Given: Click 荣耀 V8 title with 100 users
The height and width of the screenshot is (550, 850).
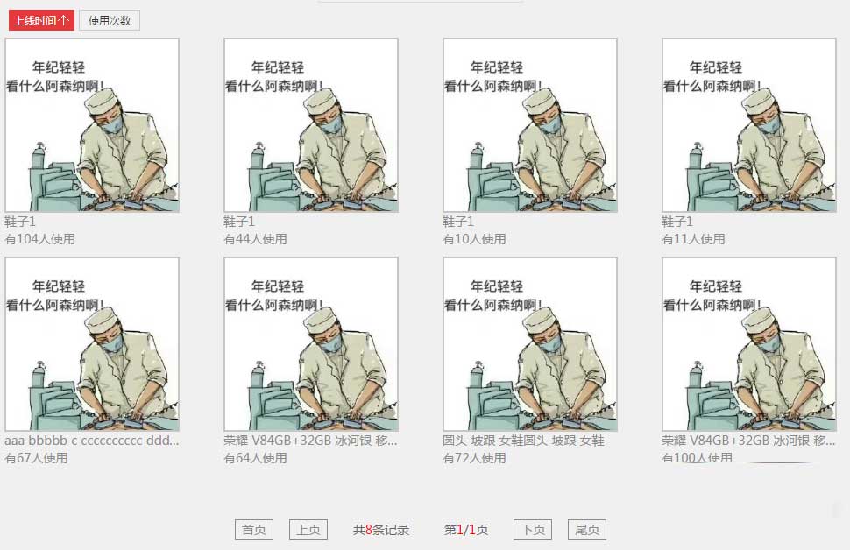Looking at the screenshot, I should tap(748, 441).
